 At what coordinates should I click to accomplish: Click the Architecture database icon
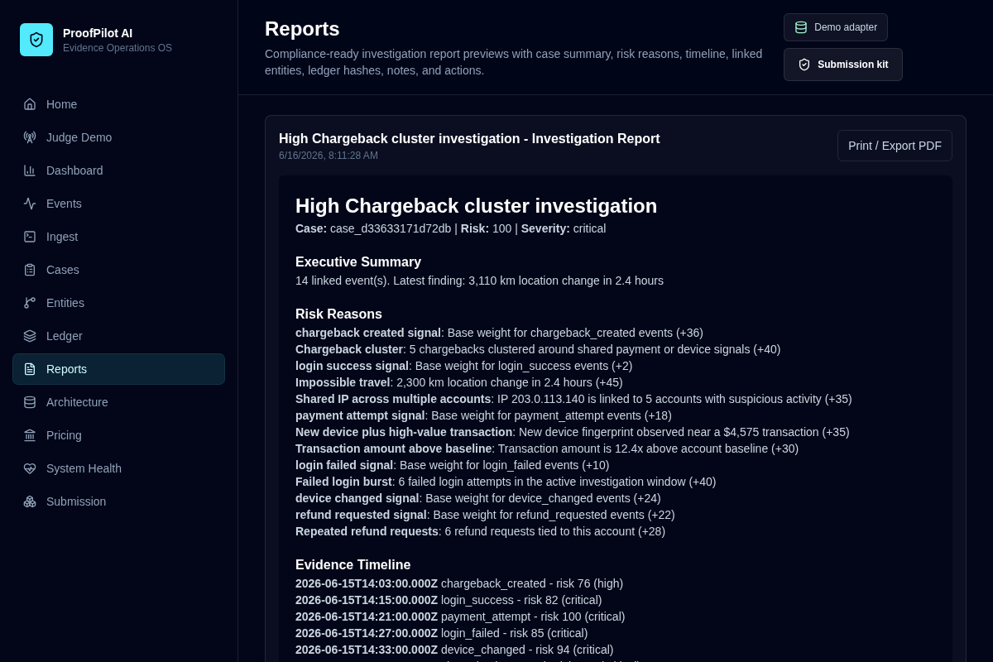[30, 402]
